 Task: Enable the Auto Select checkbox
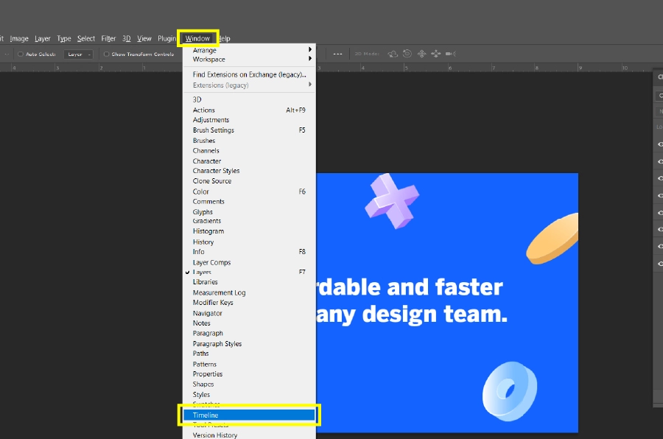pos(21,54)
